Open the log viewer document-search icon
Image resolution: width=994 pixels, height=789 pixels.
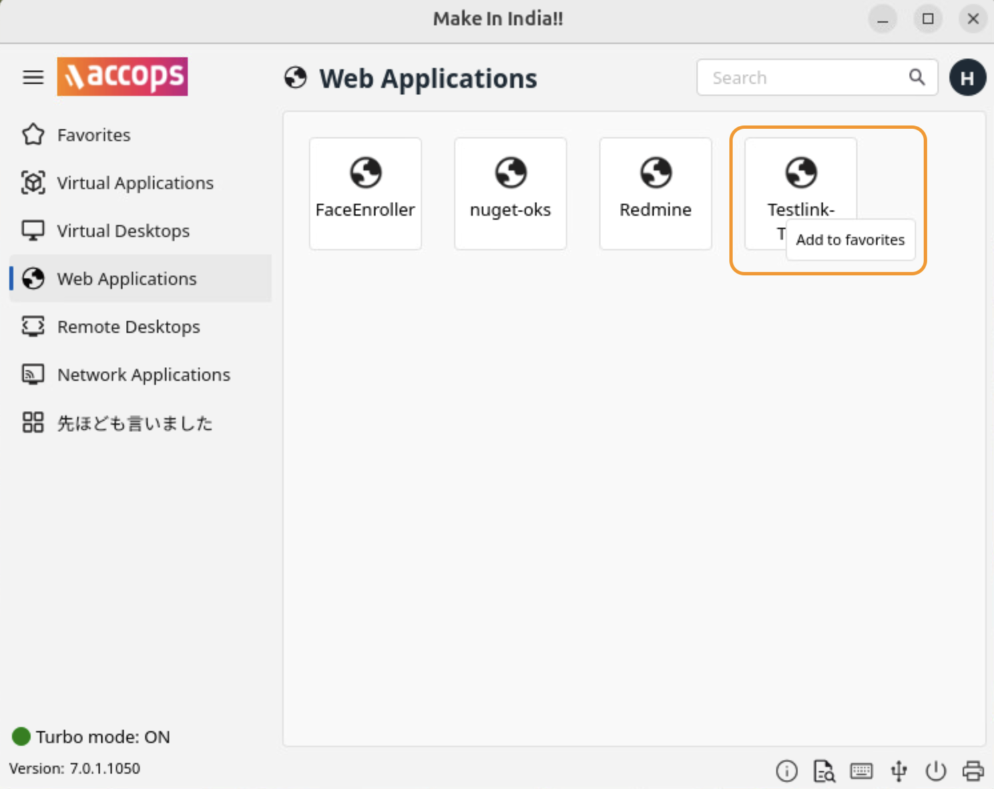(824, 771)
